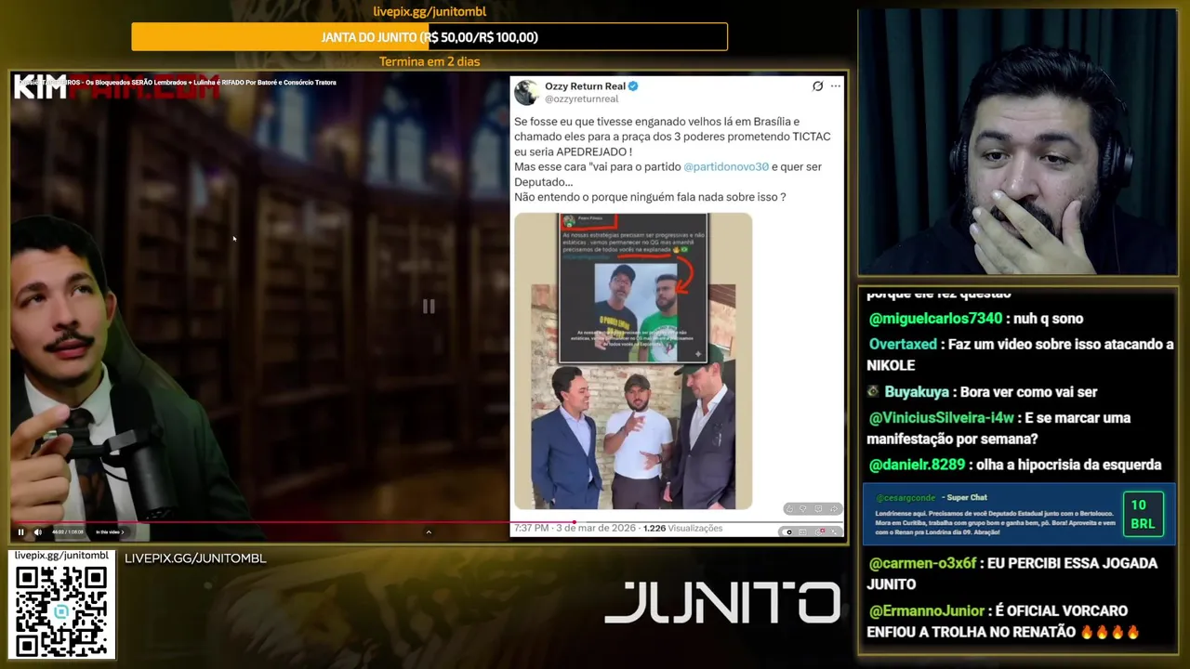This screenshot has width=1190, height=669.
Task: Mute the embedded video with the speaker icon
Action: pos(38,532)
